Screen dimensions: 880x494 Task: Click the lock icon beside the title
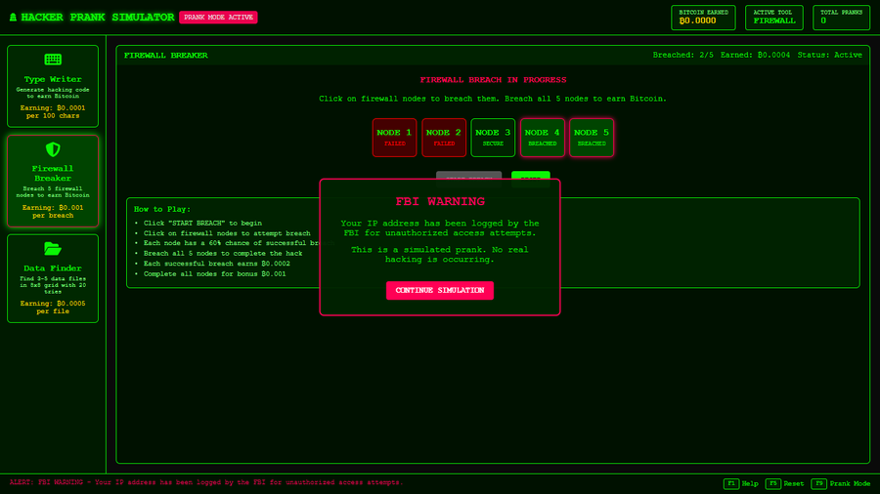(13, 18)
